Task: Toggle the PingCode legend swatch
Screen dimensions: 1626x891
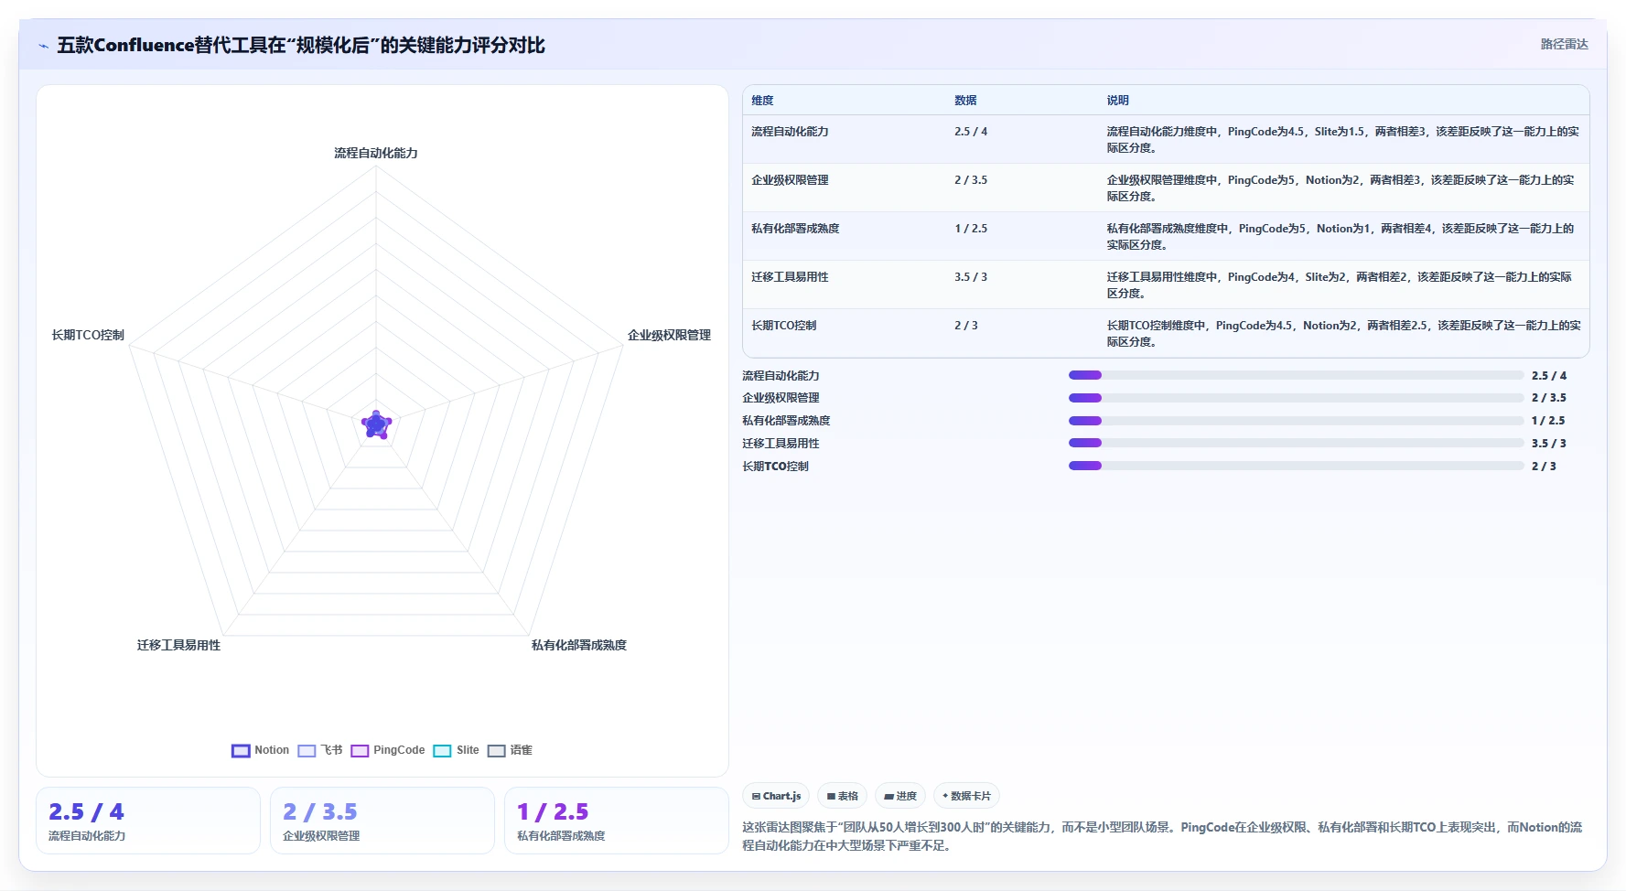Action: point(360,751)
